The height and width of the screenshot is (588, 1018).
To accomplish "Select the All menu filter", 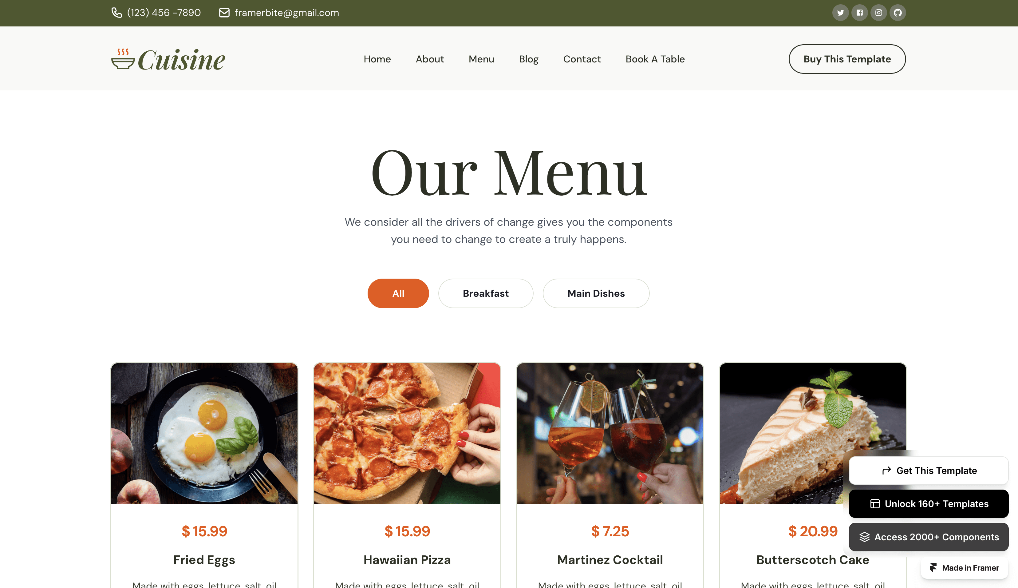I will [398, 293].
